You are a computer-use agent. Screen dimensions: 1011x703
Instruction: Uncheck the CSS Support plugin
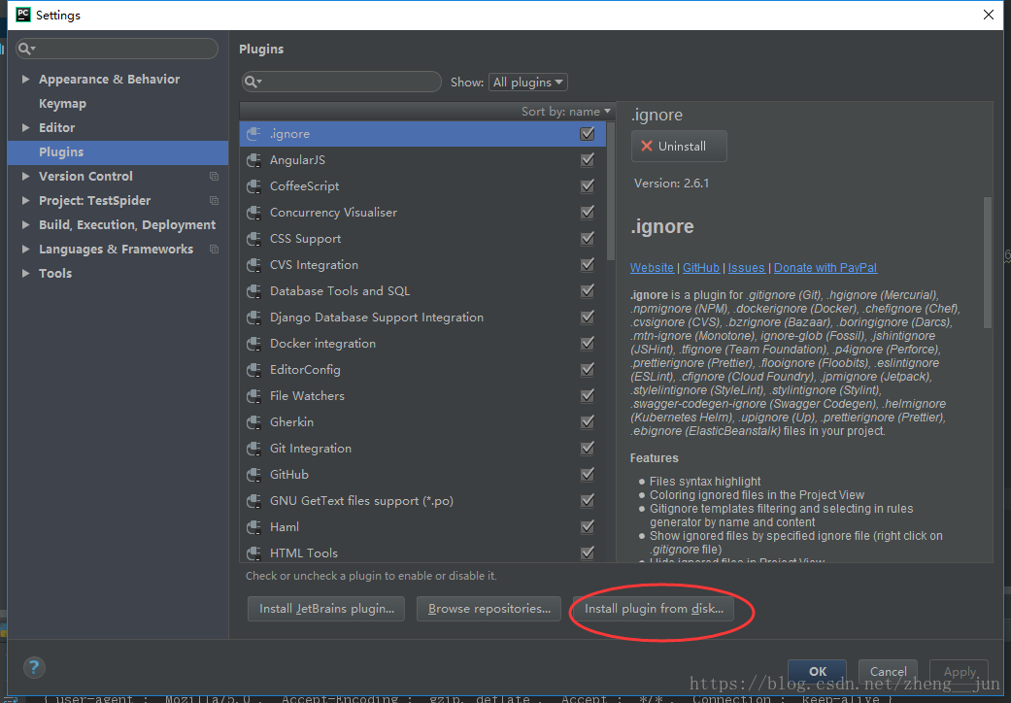588,239
